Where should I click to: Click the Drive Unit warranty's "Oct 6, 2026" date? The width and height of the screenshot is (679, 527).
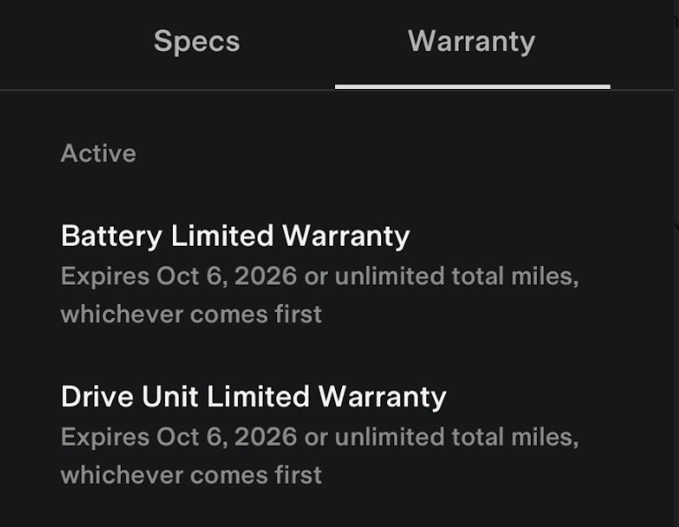pyautogui.click(x=227, y=437)
